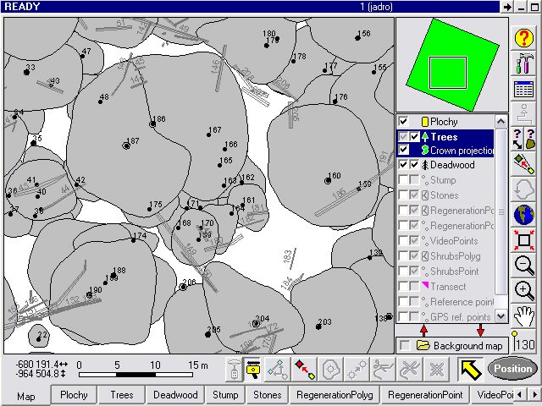
Task: Toggle the Plochy layer checkbox
Action: tap(404, 122)
